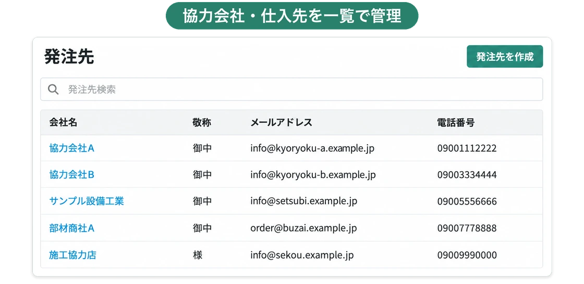Click the メールアドレス column header
The height and width of the screenshot is (284, 584).
tap(281, 123)
